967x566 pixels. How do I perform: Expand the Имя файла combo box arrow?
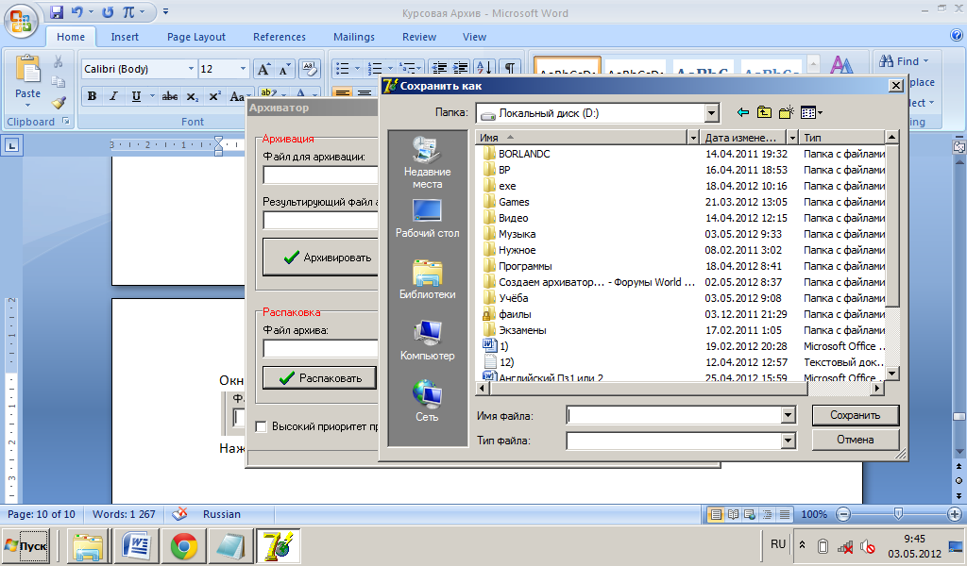click(x=788, y=416)
